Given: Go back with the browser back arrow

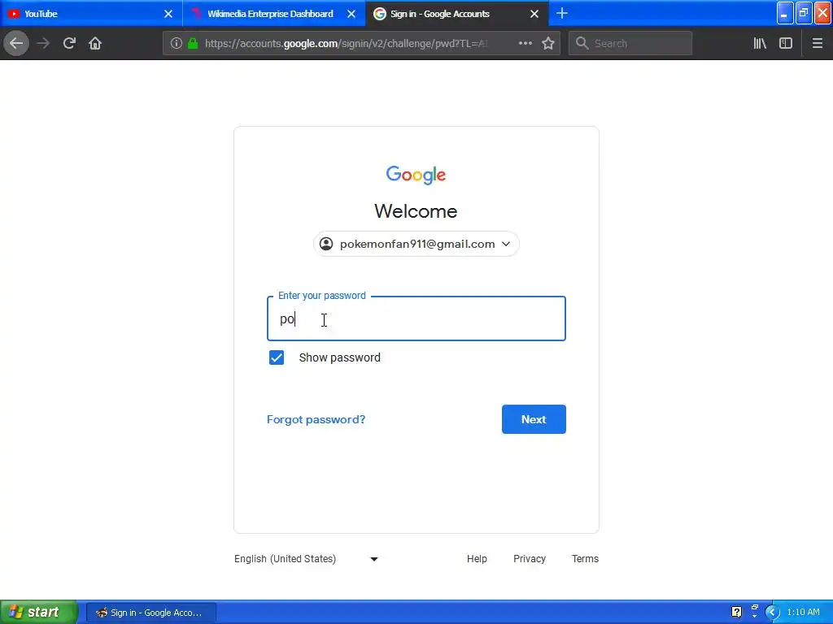Looking at the screenshot, I should click(x=16, y=43).
